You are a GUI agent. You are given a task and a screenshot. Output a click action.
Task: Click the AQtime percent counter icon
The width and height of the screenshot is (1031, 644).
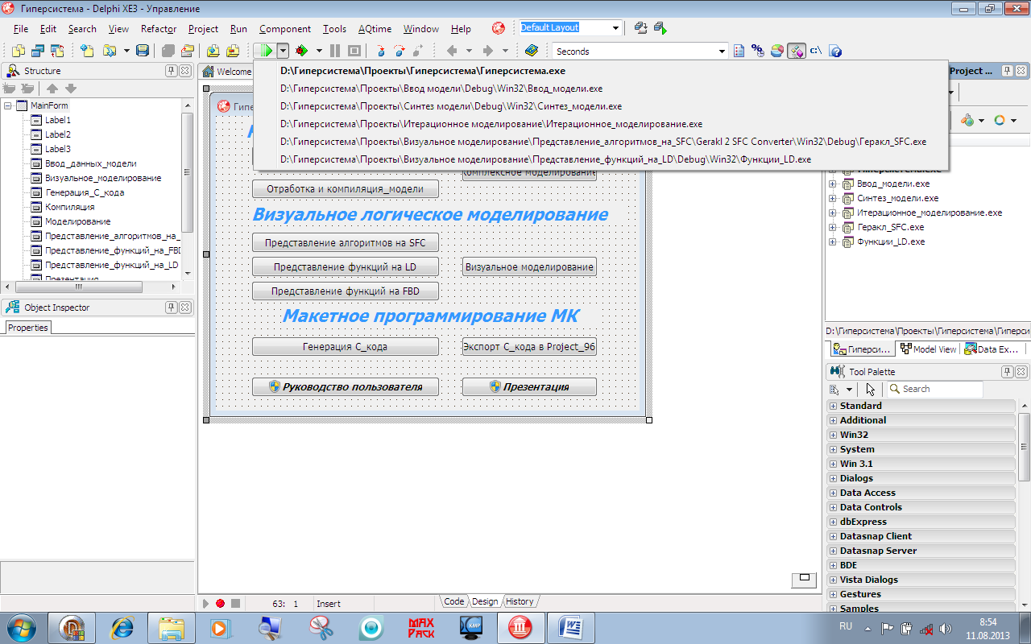point(758,51)
